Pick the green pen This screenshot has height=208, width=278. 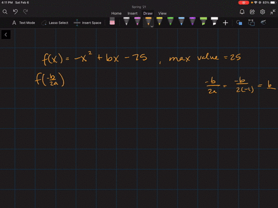pyautogui.click(x=170, y=21)
